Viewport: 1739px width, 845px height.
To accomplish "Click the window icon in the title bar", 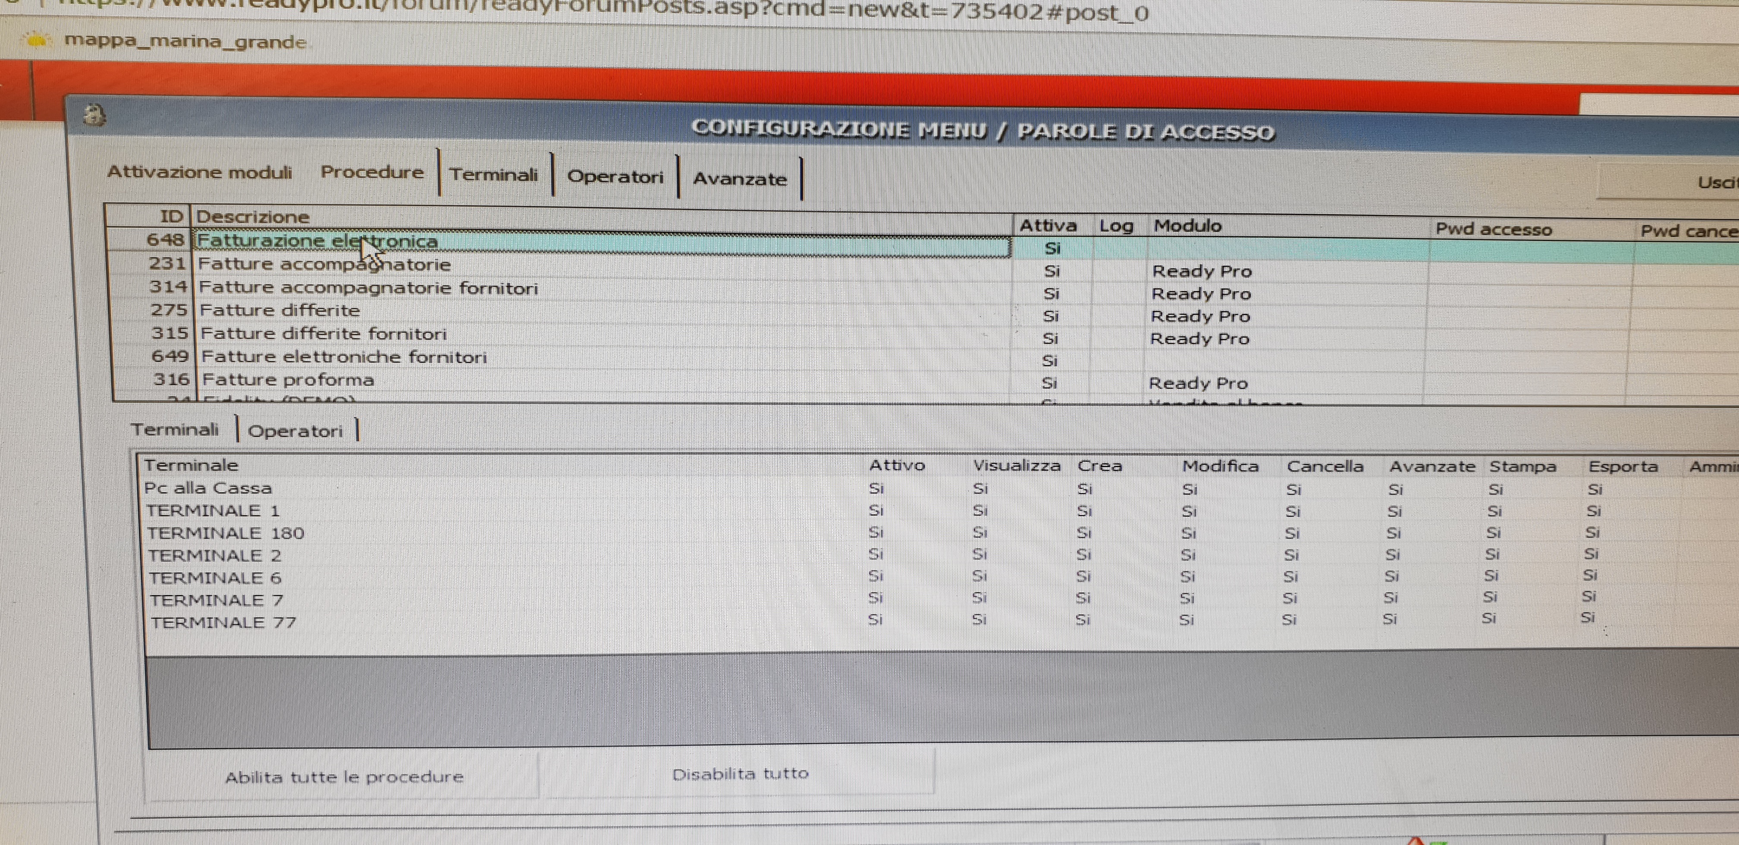I will point(94,116).
